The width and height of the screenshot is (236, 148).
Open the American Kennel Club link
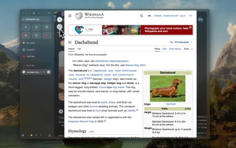[81, 122]
